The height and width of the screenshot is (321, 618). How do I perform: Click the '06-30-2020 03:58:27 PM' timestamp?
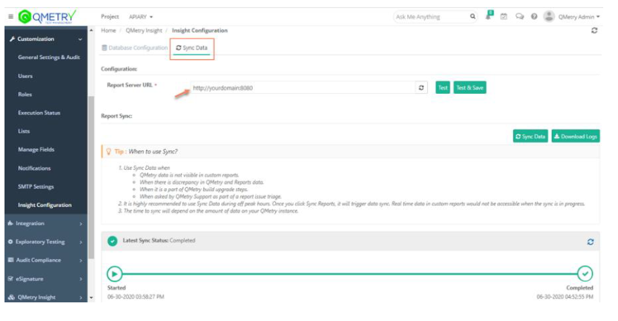point(136,297)
